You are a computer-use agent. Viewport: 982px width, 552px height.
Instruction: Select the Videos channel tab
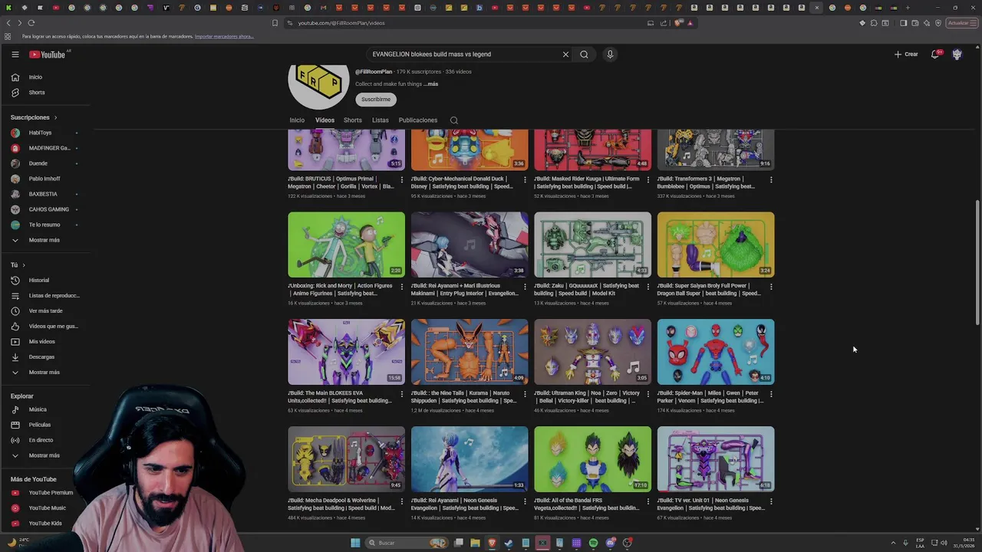[325, 120]
